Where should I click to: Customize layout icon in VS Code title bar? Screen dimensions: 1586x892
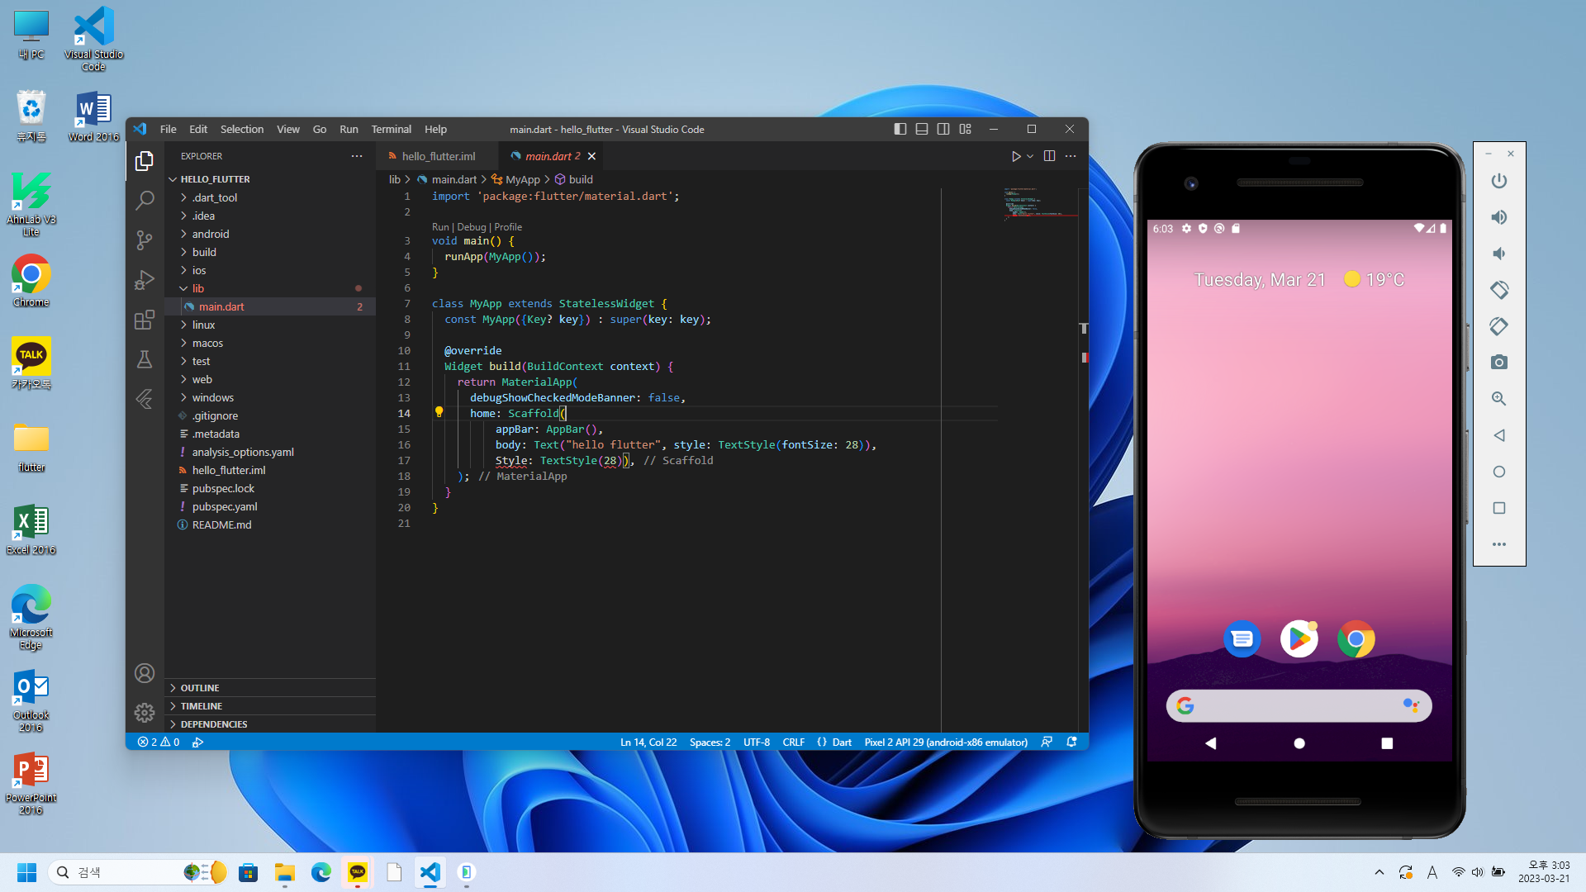[x=965, y=129]
